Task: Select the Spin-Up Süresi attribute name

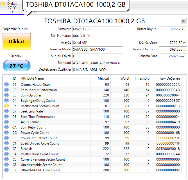Action: pos(31,95)
